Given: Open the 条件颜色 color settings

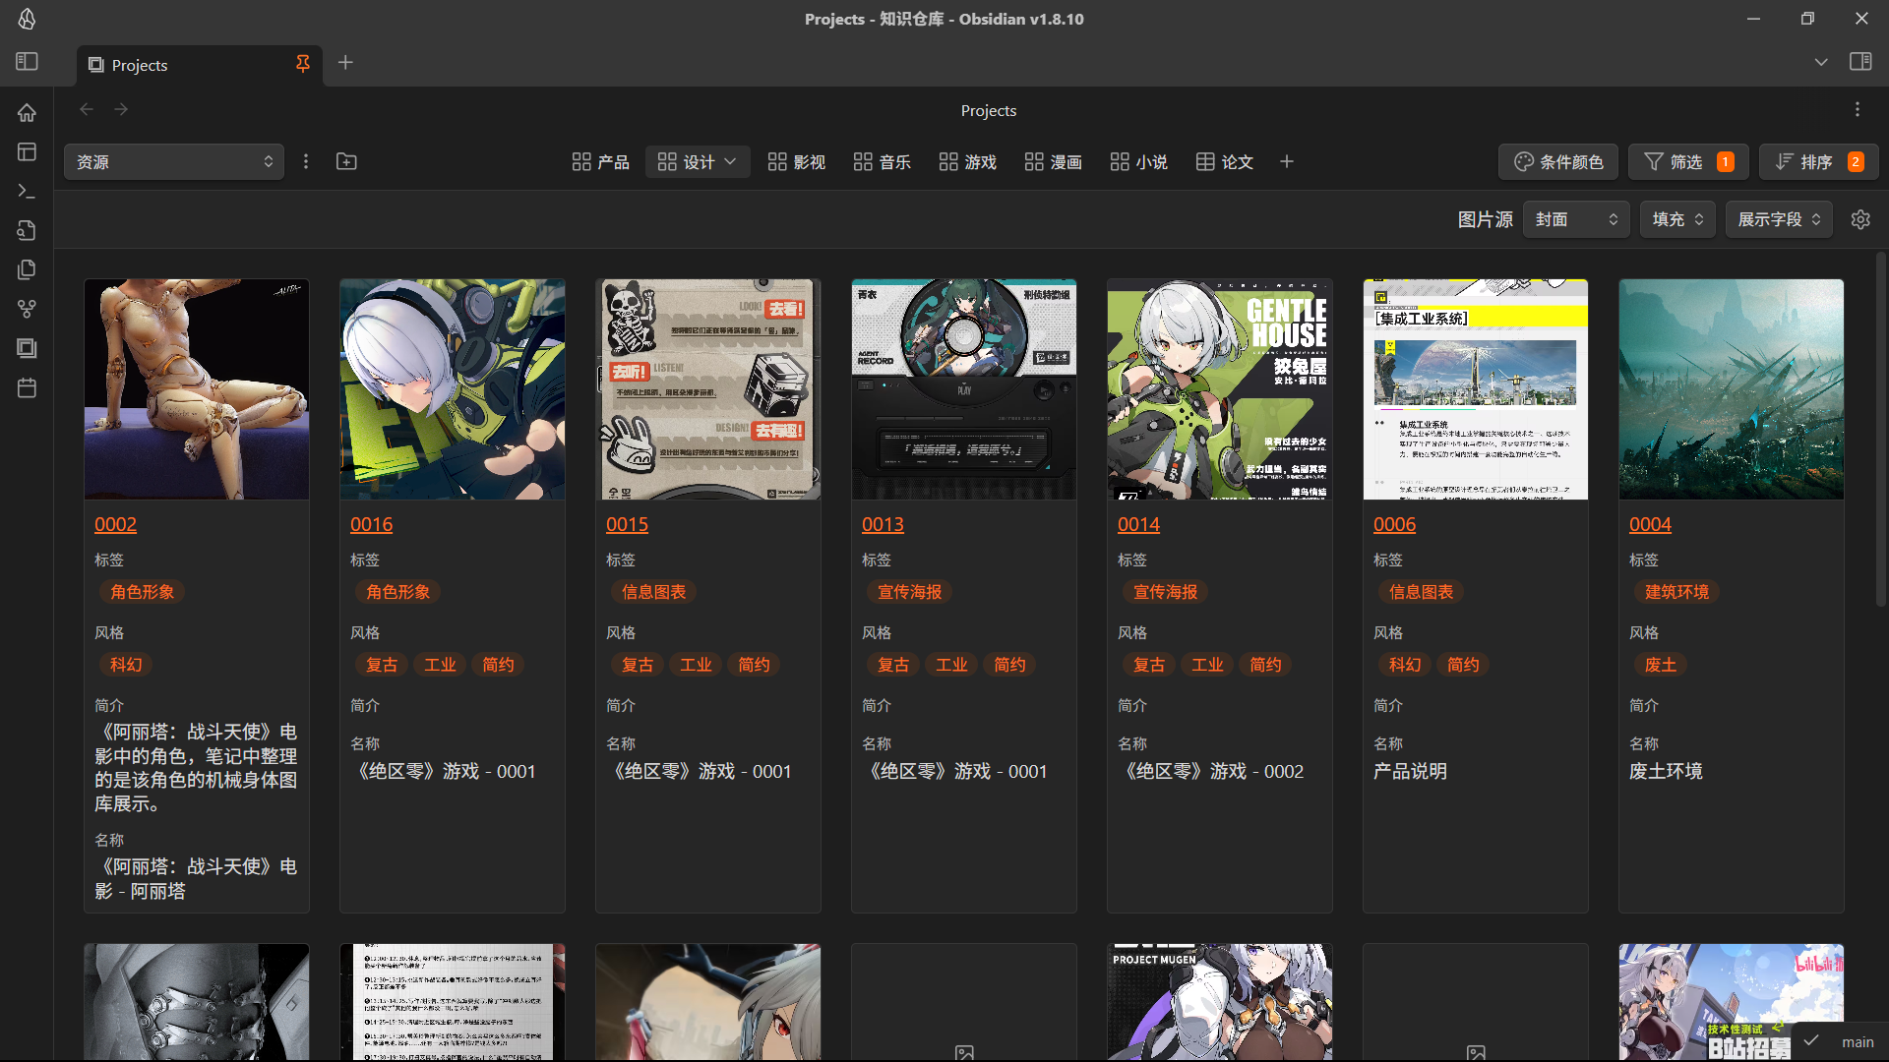Looking at the screenshot, I should coord(1558,161).
